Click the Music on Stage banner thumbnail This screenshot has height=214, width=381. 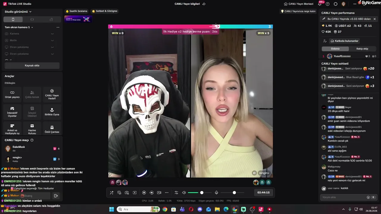coord(78,19)
